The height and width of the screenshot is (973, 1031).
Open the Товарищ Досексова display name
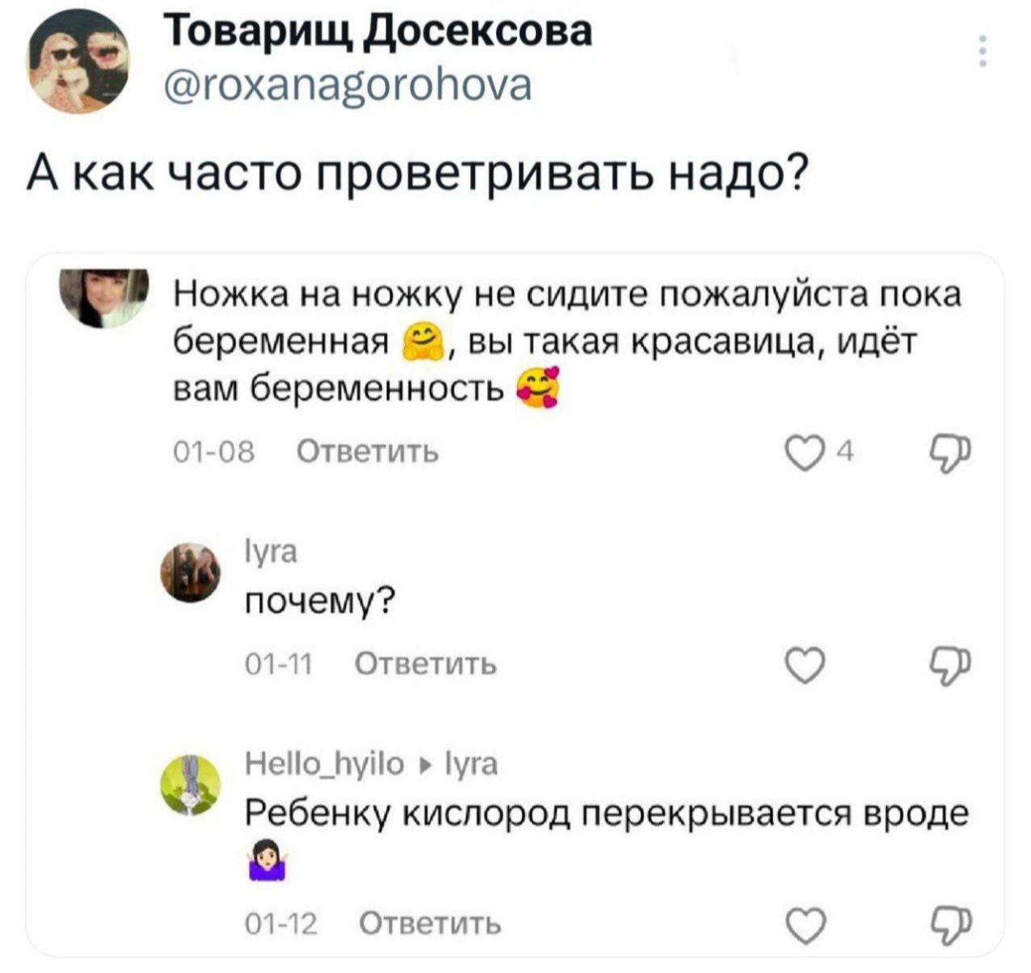[378, 34]
